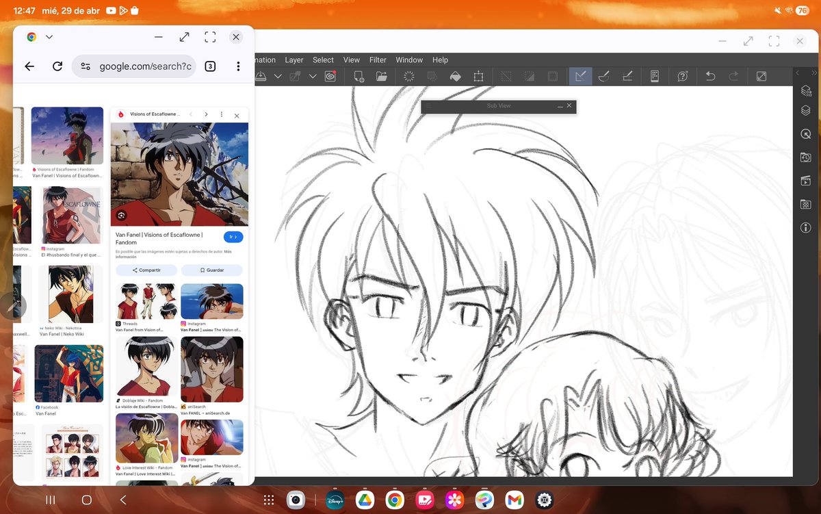Image resolution: width=821 pixels, height=514 pixels.
Task: Click Compartir button in image preview
Action: click(x=146, y=270)
